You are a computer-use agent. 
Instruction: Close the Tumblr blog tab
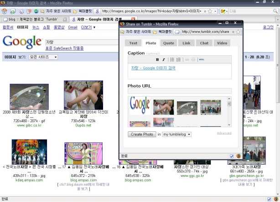click(65, 19)
